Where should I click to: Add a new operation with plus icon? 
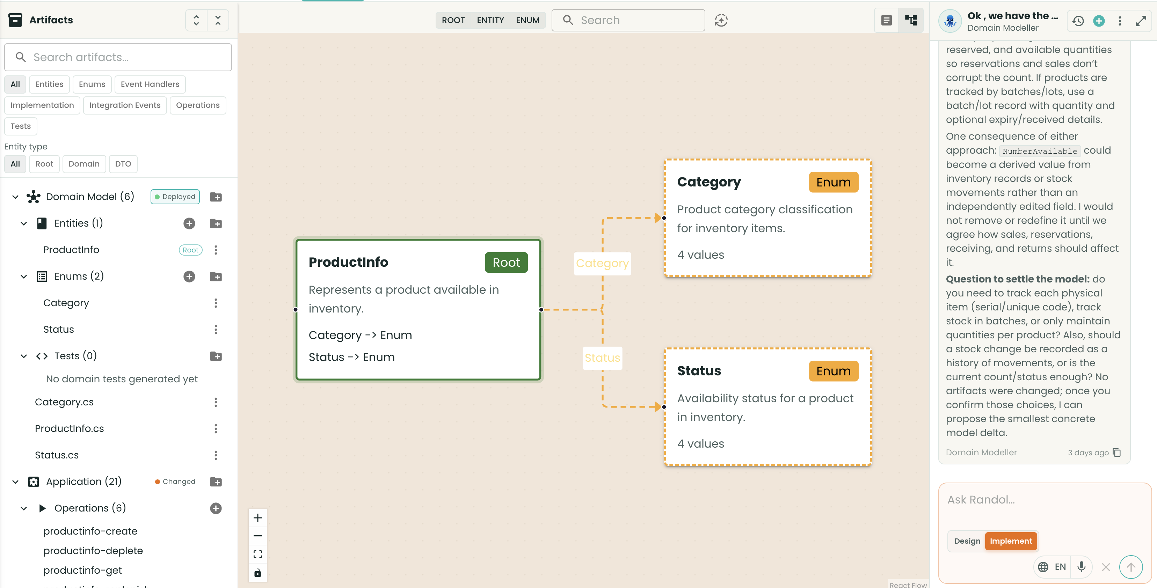point(216,508)
